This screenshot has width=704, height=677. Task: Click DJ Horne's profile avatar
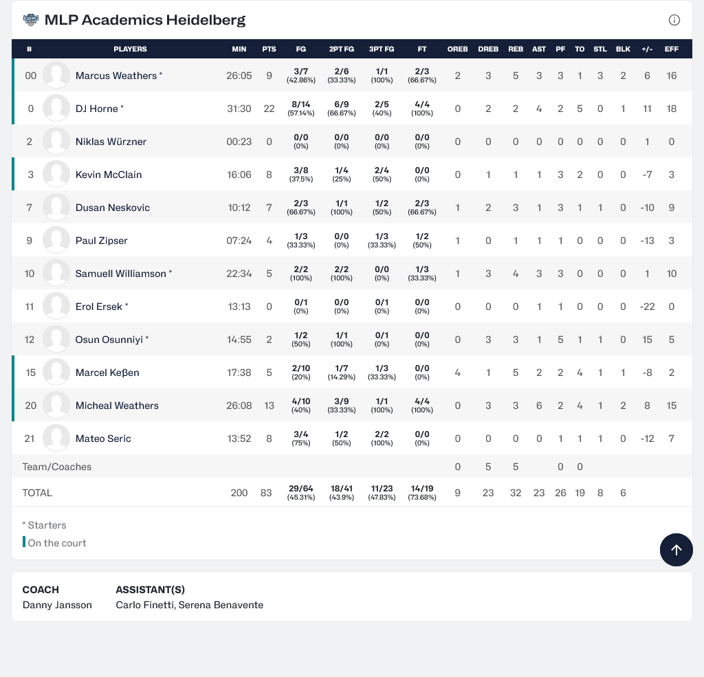pyautogui.click(x=56, y=109)
